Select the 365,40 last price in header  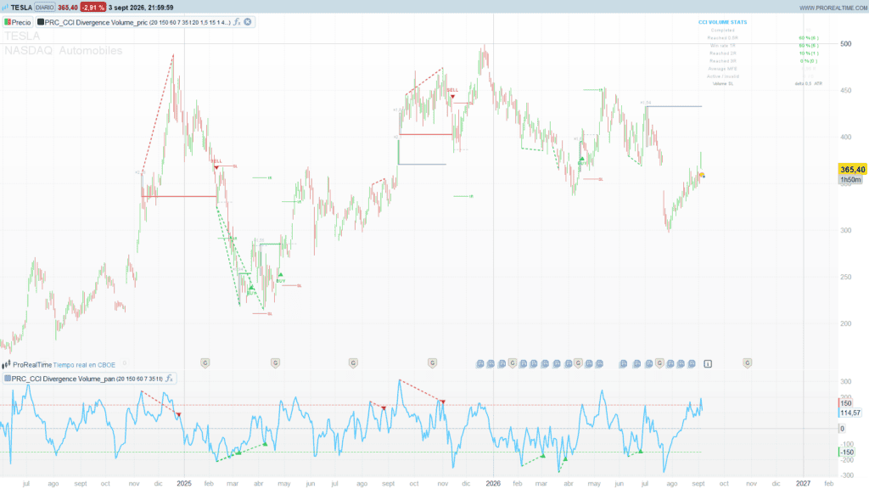pyautogui.click(x=68, y=8)
